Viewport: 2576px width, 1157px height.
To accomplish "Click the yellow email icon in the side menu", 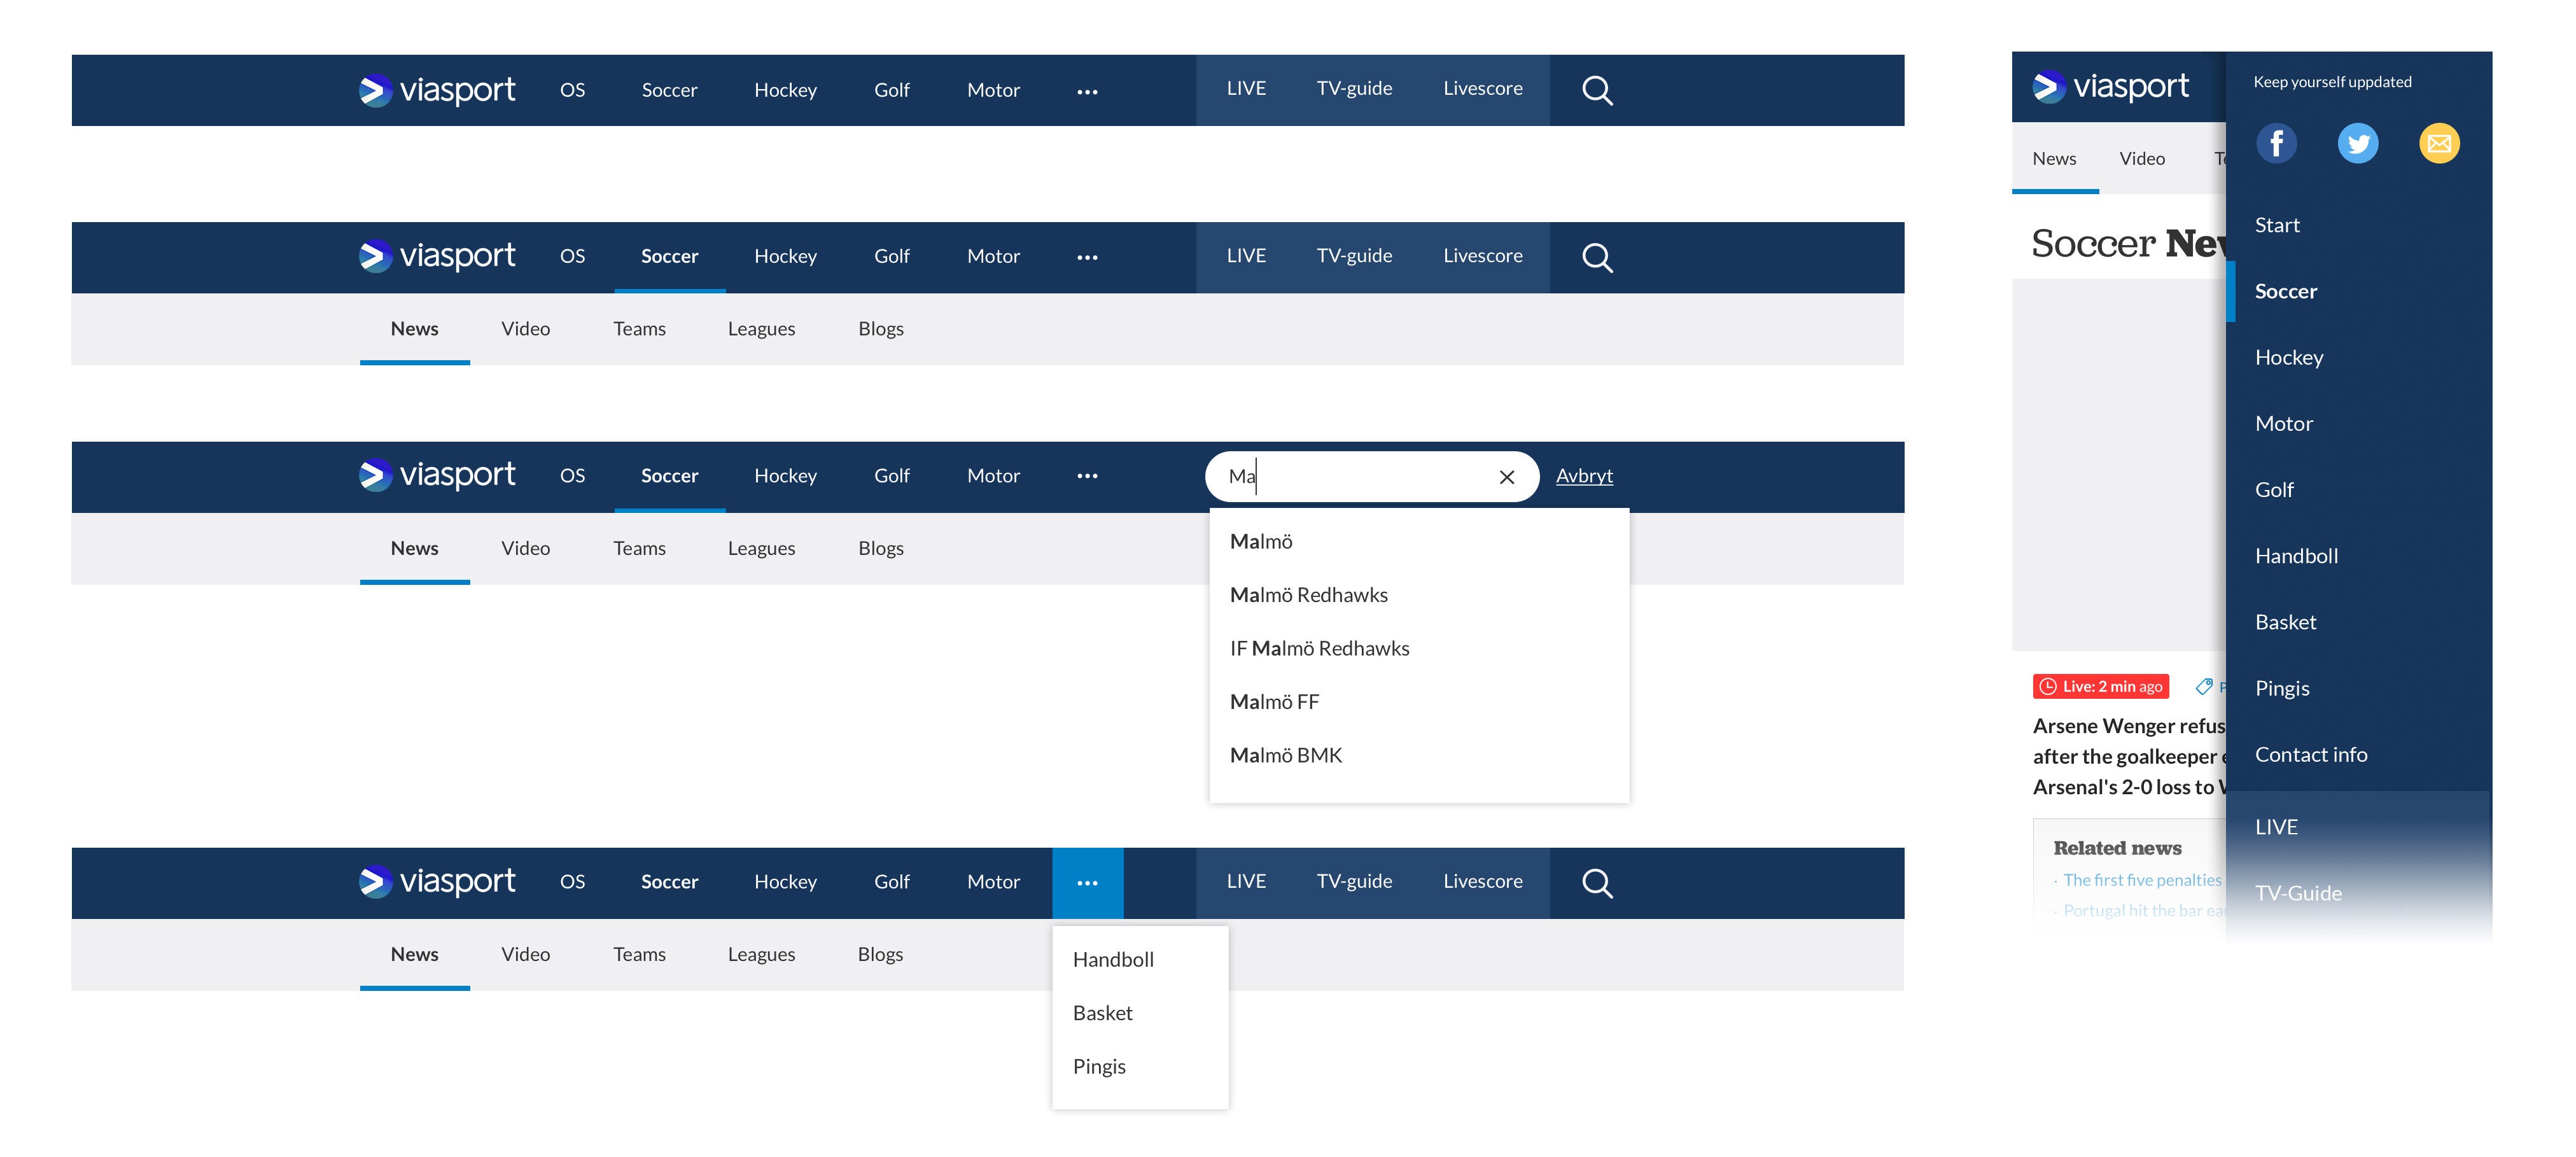I will click(2438, 143).
